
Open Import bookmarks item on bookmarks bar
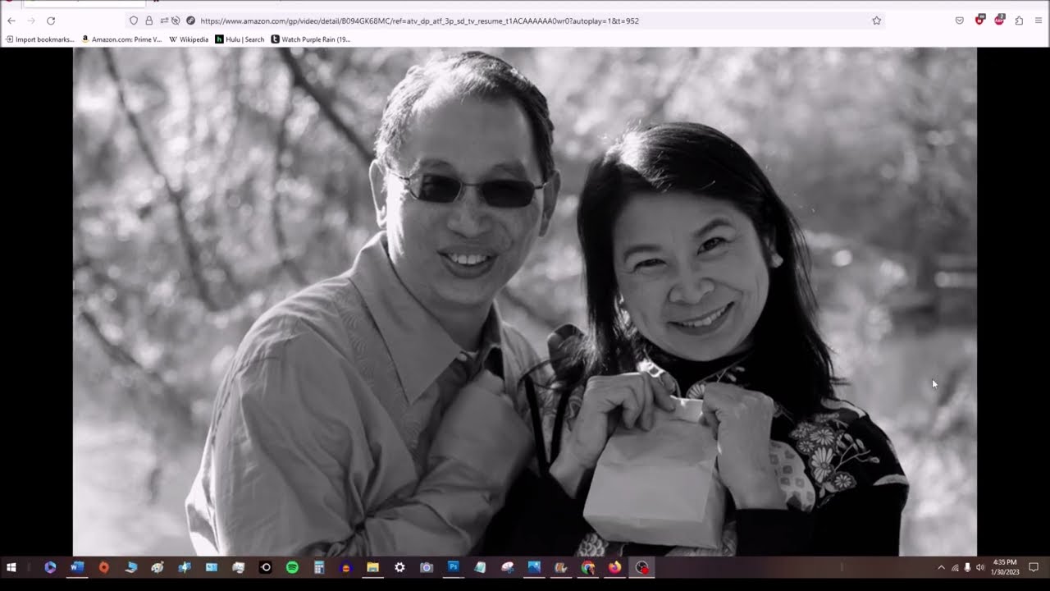tap(40, 39)
